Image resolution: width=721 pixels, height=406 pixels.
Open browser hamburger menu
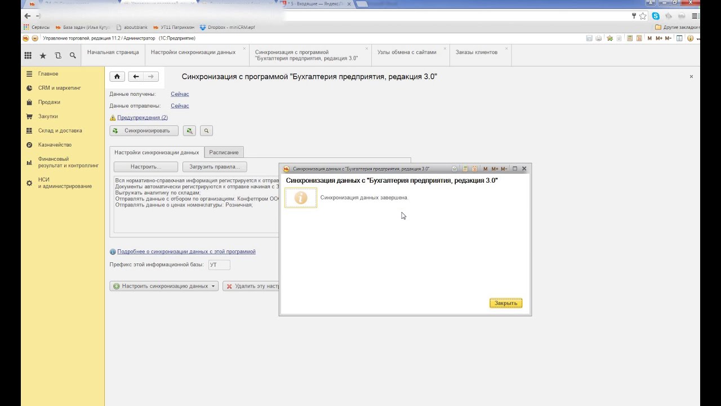[x=696, y=16]
